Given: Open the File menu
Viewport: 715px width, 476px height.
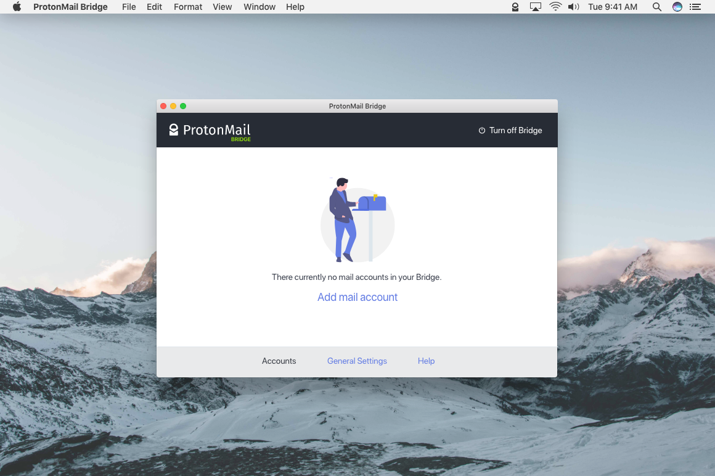Looking at the screenshot, I should pyautogui.click(x=129, y=7).
